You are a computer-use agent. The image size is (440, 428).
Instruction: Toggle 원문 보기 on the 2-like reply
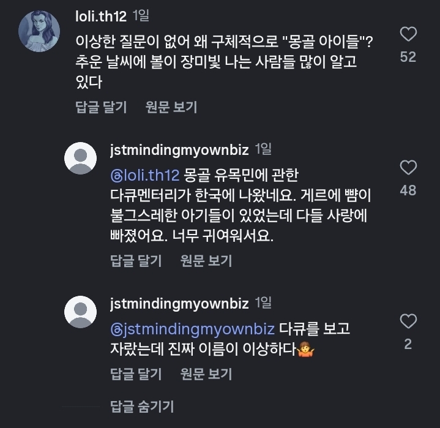coord(206,374)
